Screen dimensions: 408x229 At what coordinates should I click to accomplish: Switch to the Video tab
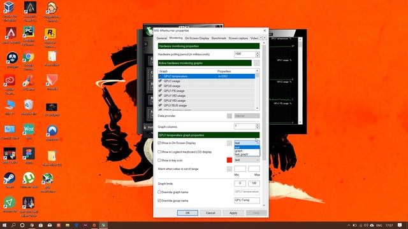(x=254, y=38)
